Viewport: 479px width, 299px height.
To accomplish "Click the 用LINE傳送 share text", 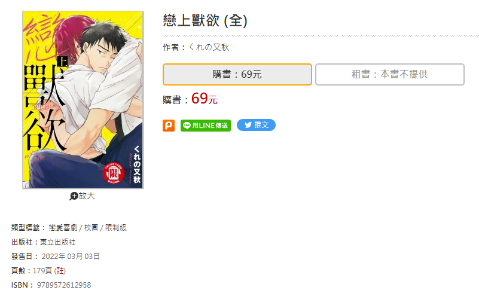I will [x=210, y=126].
